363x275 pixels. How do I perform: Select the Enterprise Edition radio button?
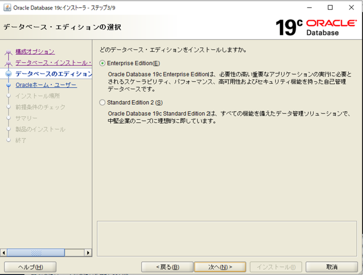[102, 63]
